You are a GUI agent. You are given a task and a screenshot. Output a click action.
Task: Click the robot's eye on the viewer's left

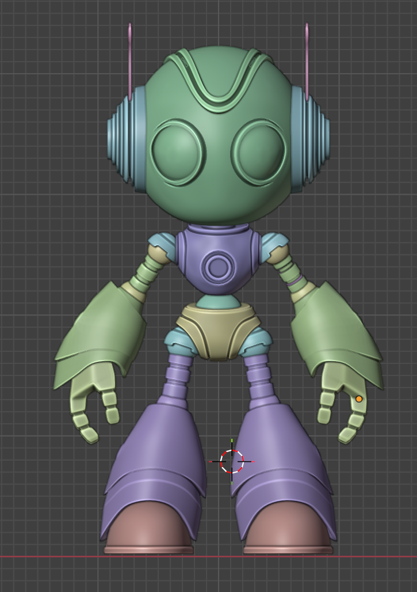click(178, 153)
